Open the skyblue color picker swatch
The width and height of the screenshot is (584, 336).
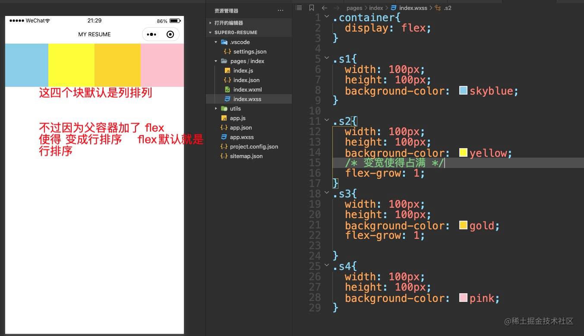pyautogui.click(x=463, y=90)
